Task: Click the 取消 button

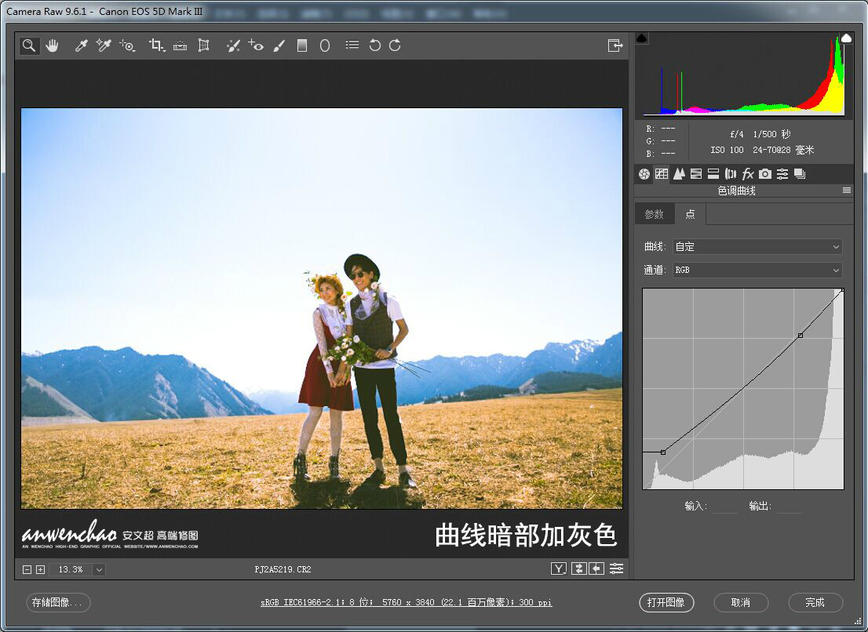Action: point(741,602)
